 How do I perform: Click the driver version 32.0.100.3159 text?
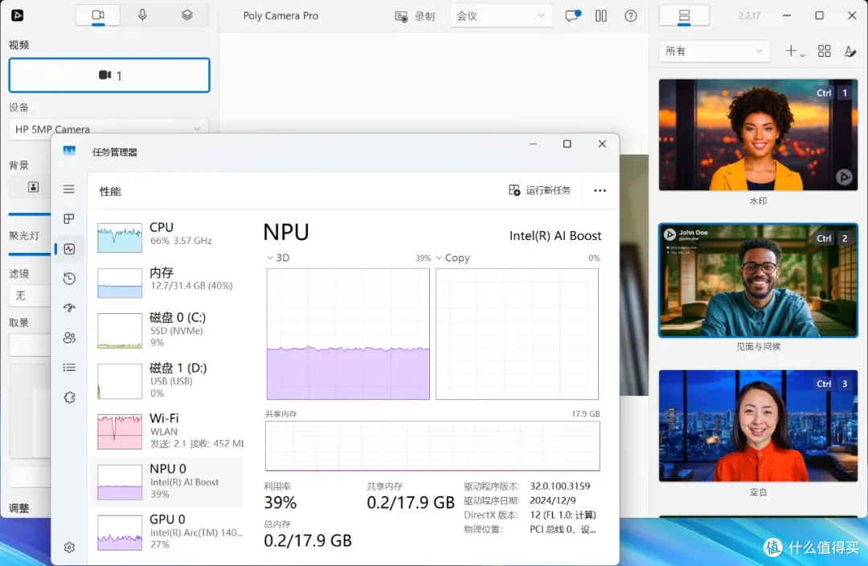point(559,486)
